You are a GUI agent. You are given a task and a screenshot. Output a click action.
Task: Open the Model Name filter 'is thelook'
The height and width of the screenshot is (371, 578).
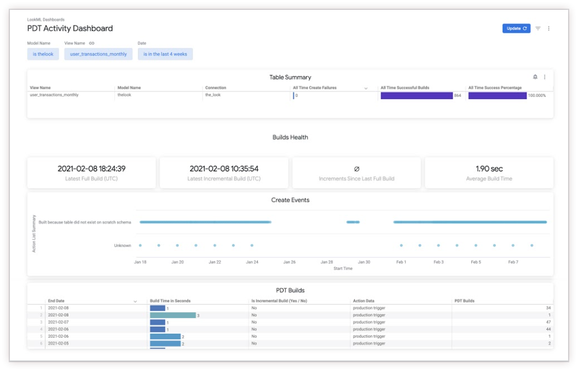43,54
